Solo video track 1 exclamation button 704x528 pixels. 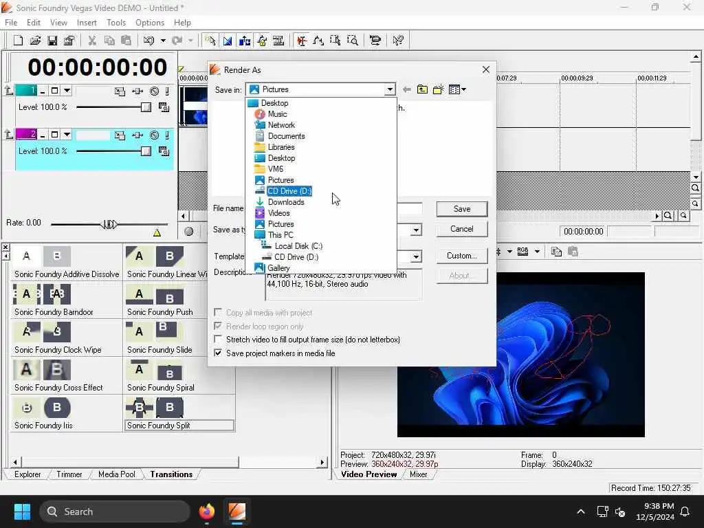point(167,91)
